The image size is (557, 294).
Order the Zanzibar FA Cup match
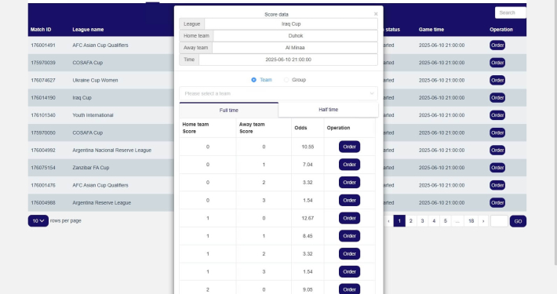pyautogui.click(x=497, y=168)
